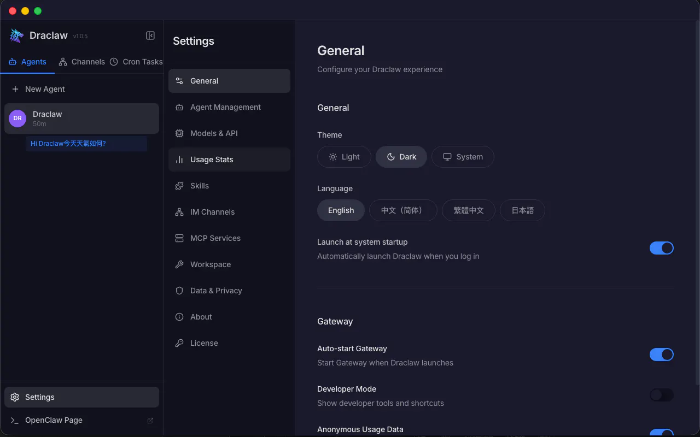Open Skills puzzle icon settings
The width and height of the screenshot is (700, 437).
179,186
